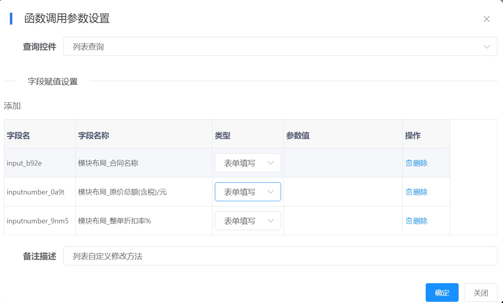503x303 pixels.
Task: Click the 参数值 cell for inputnumber_0a9t
Action: [x=343, y=192]
